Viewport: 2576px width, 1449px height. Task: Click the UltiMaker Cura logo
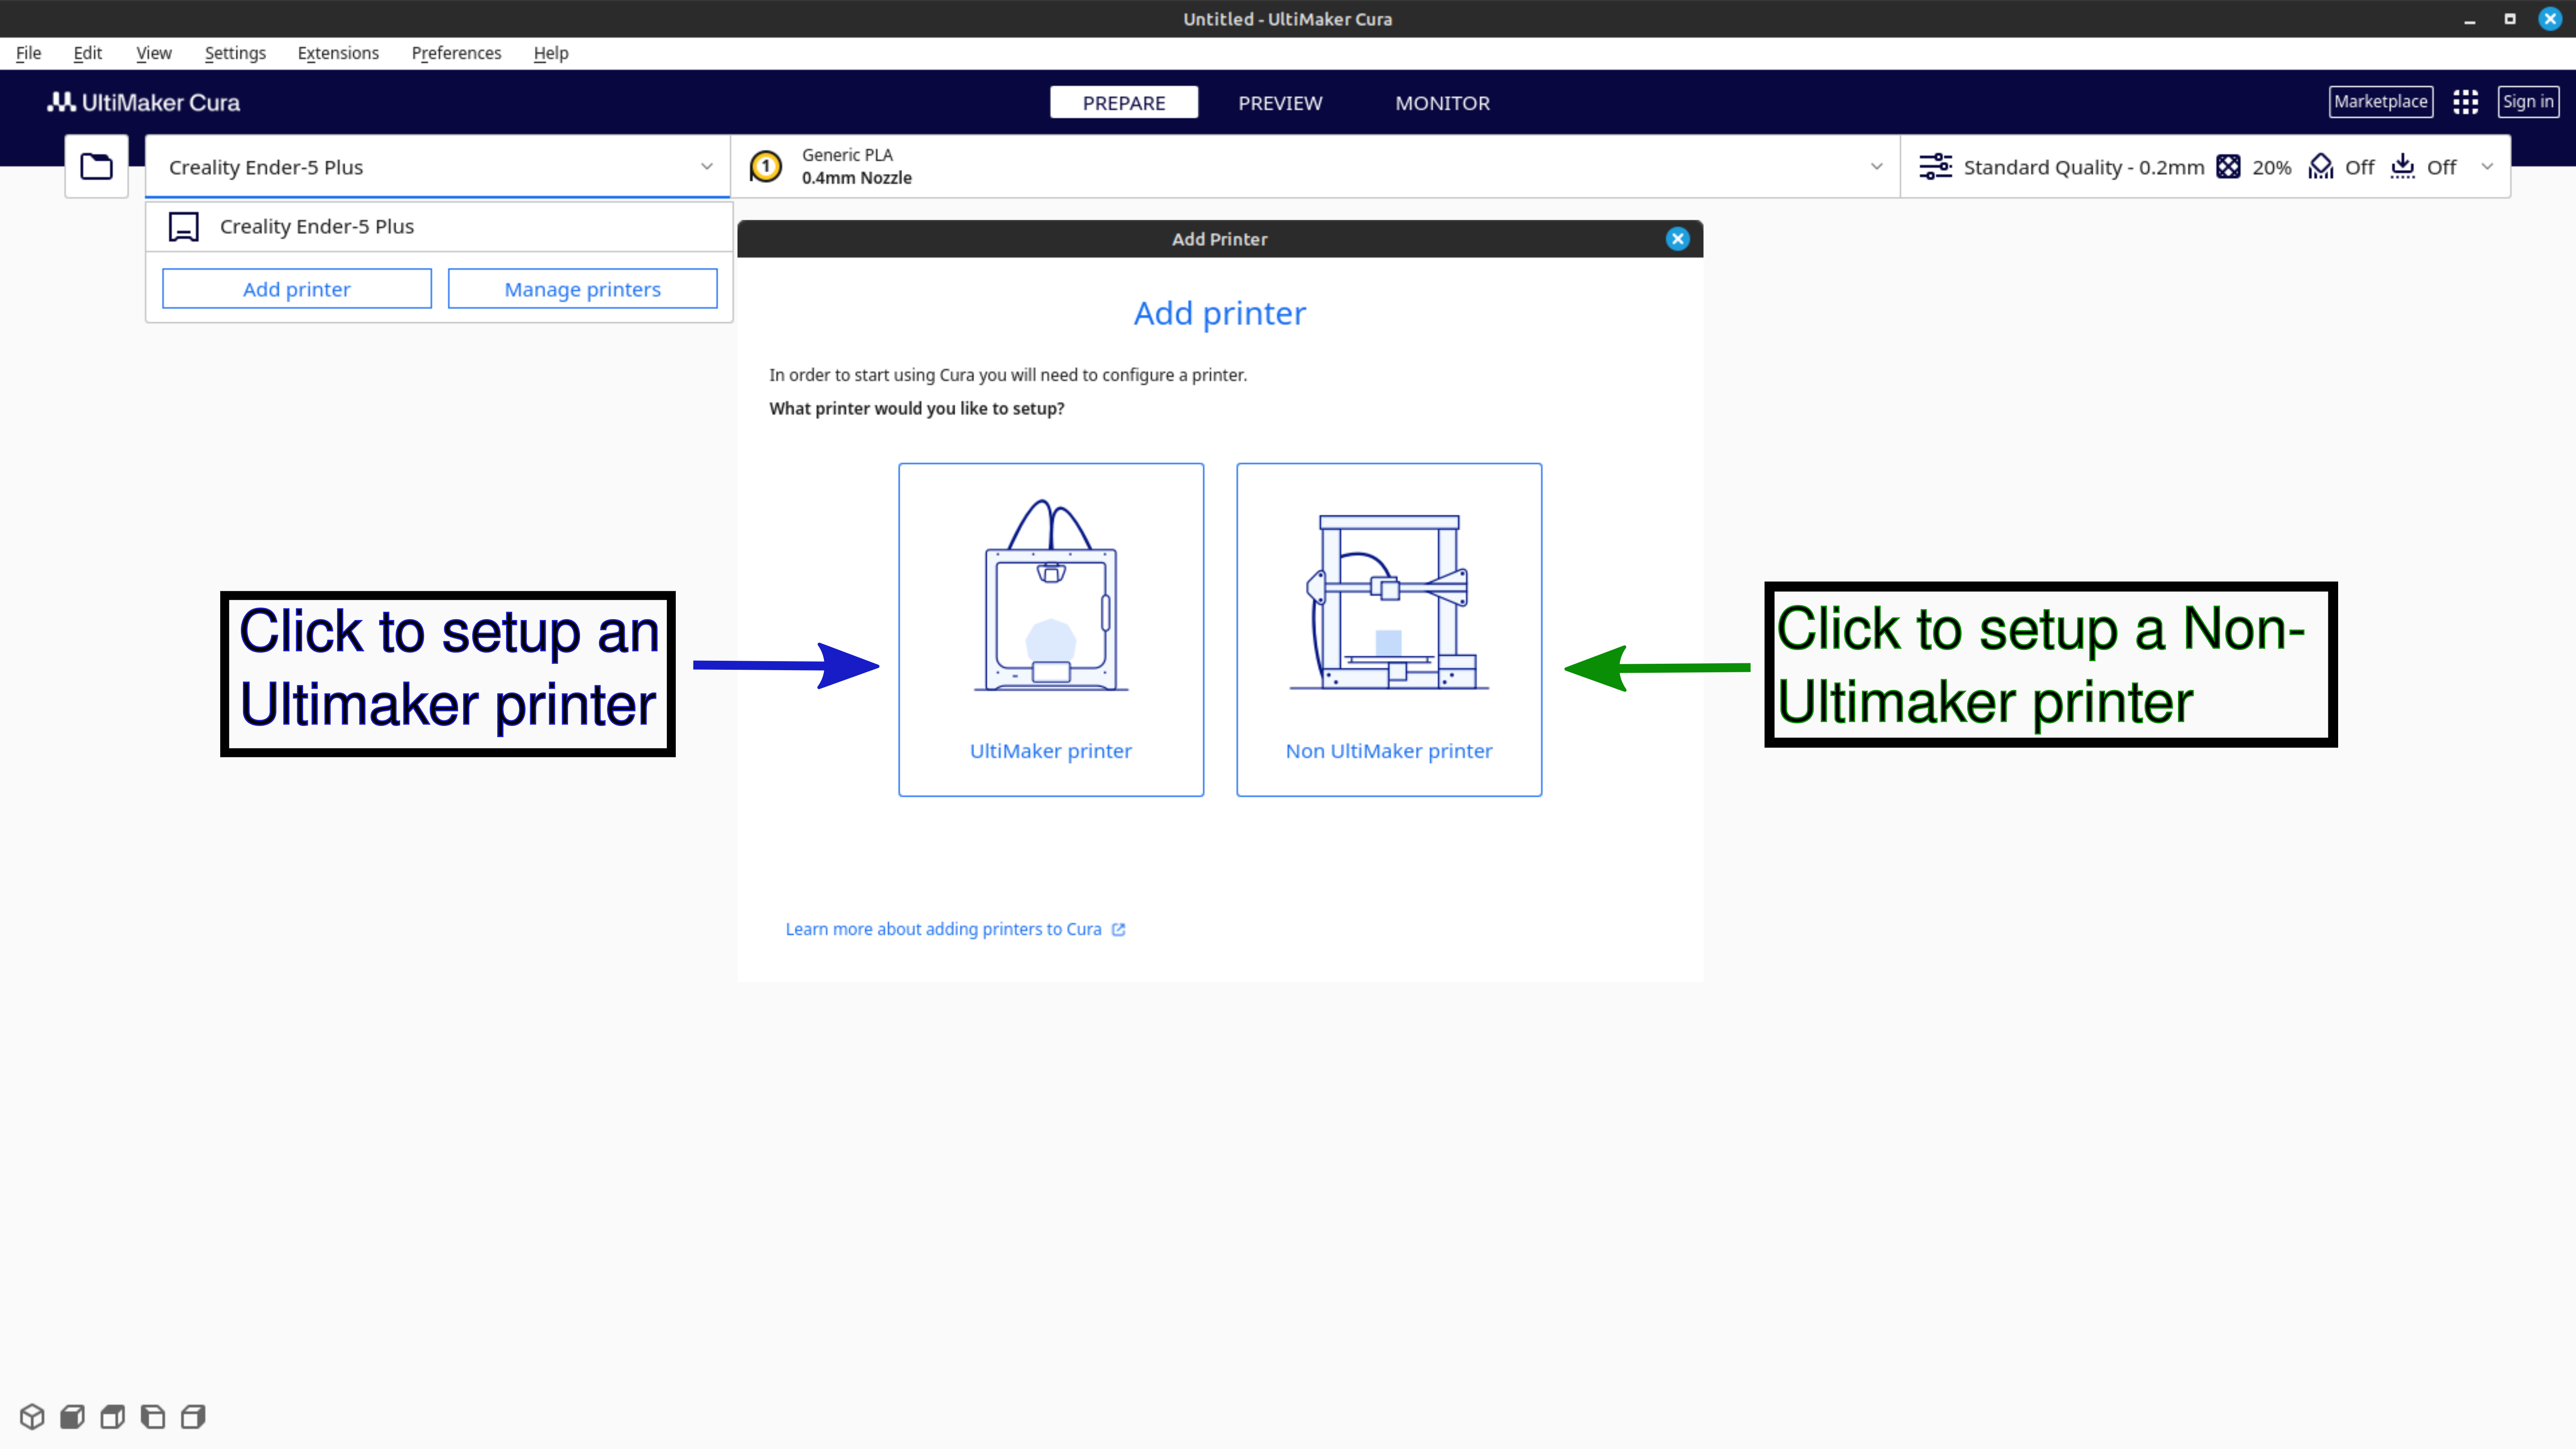tap(143, 102)
